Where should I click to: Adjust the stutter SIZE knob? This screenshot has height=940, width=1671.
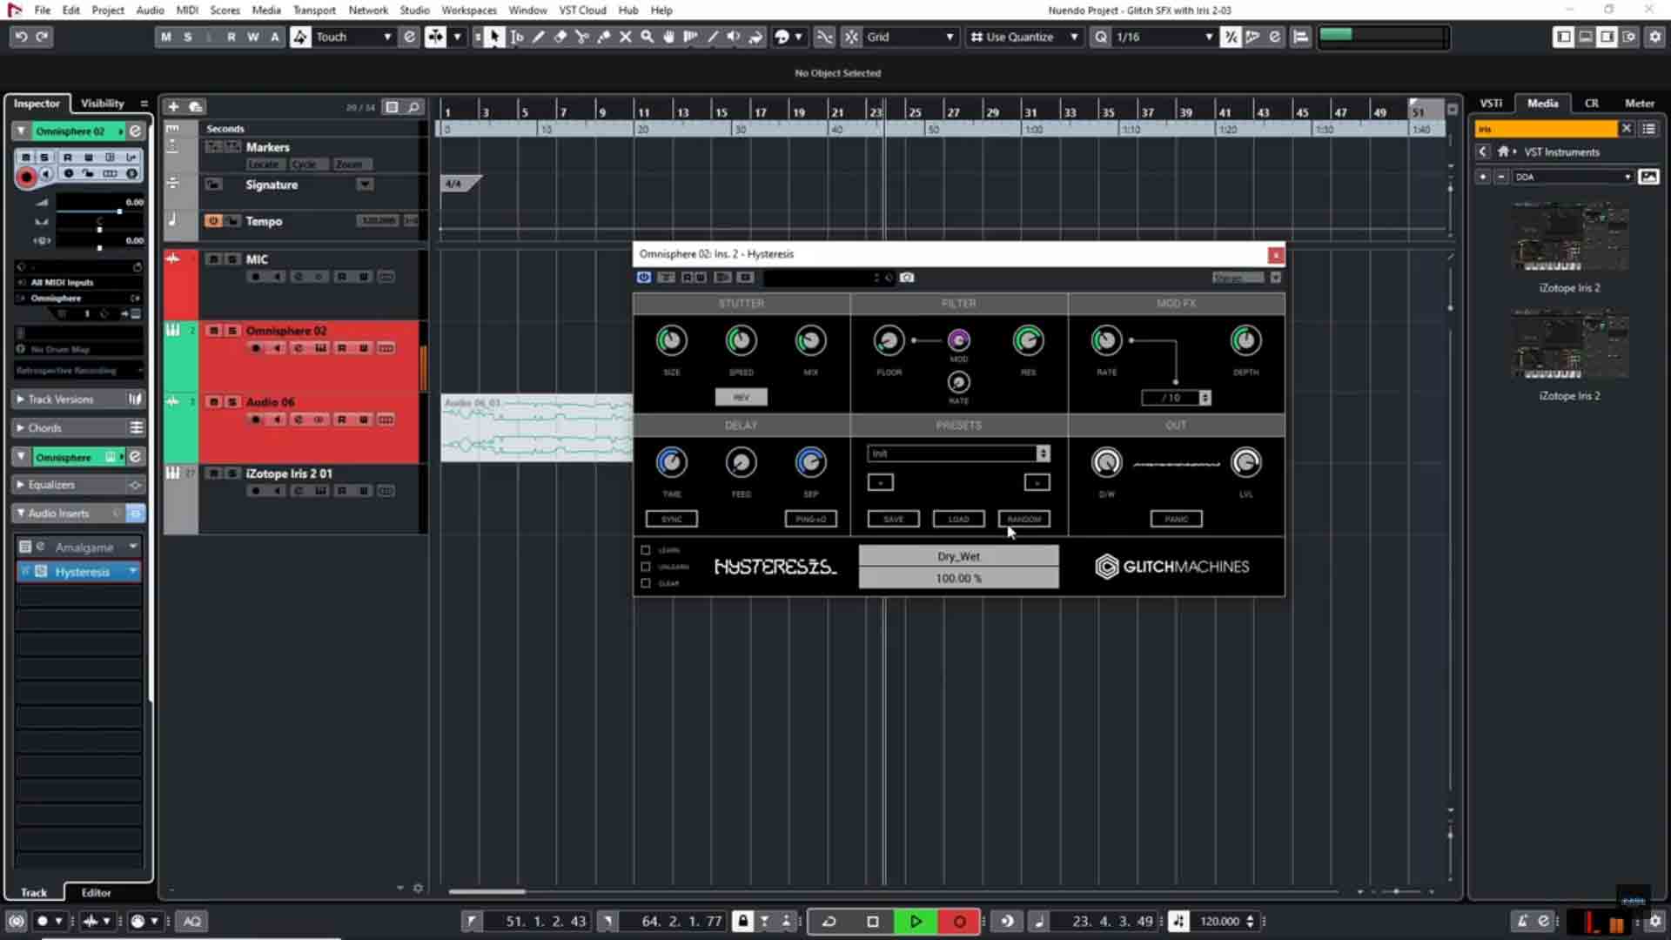[x=671, y=340]
